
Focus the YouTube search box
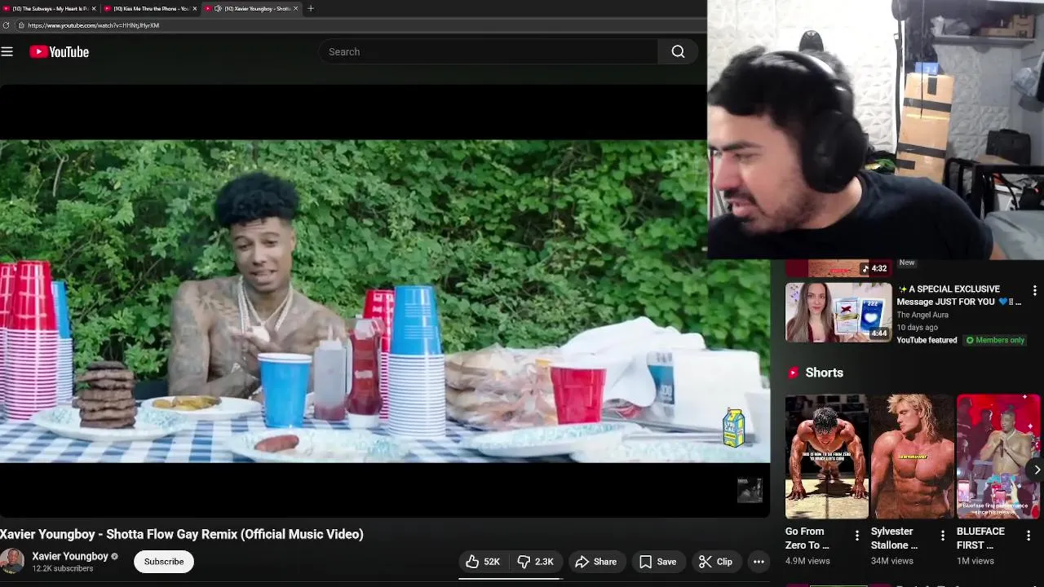point(488,51)
